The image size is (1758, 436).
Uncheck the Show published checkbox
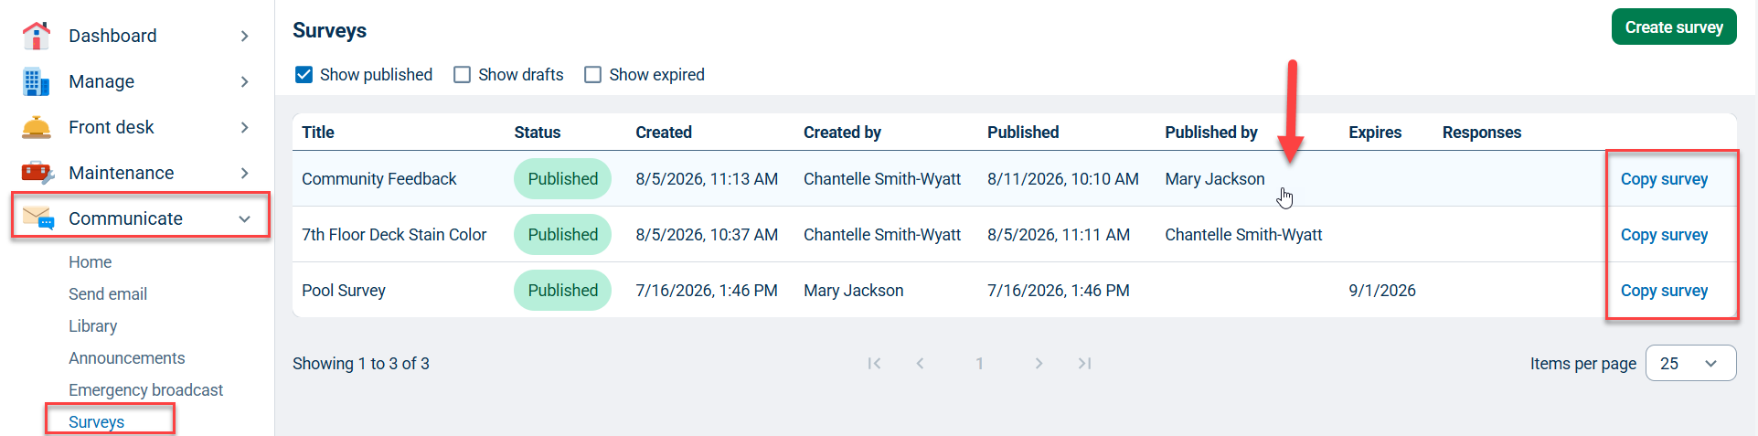click(x=304, y=74)
